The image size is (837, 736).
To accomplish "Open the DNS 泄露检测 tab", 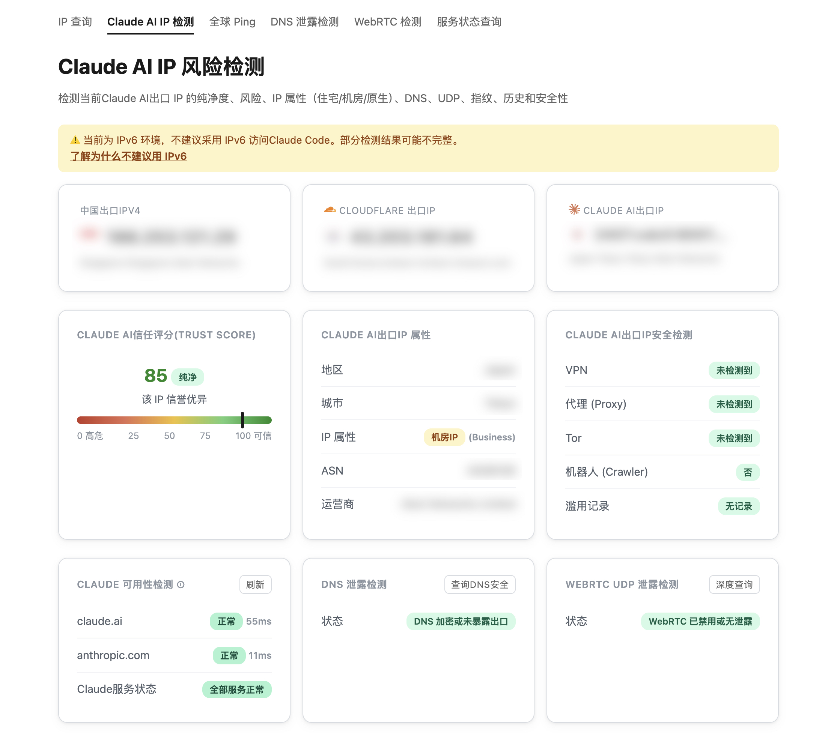I will [304, 22].
